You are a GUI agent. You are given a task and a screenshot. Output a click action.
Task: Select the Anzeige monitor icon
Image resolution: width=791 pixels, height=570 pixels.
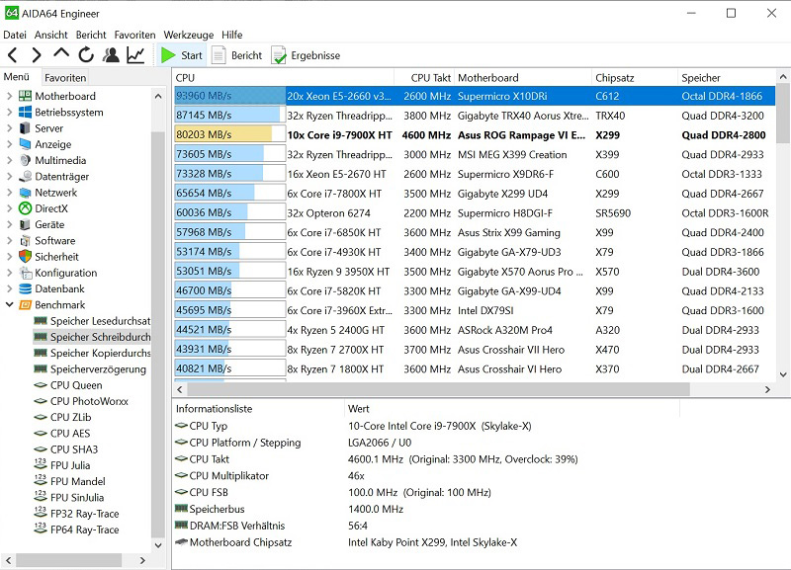[x=26, y=144]
